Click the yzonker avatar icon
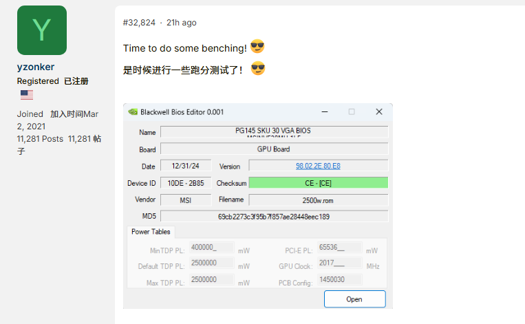 tap(41, 30)
